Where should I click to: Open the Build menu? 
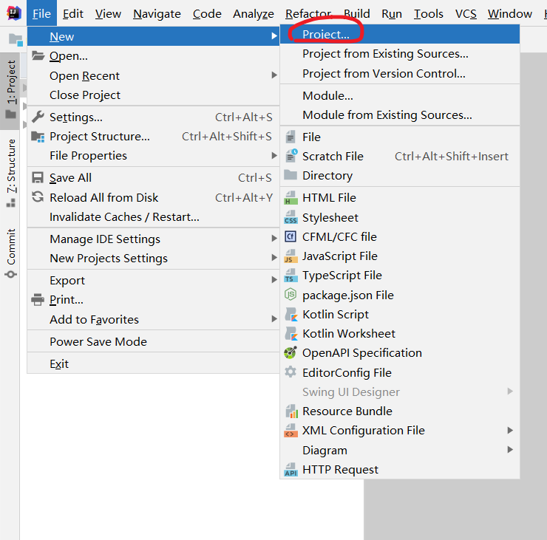[x=356, y=13]
